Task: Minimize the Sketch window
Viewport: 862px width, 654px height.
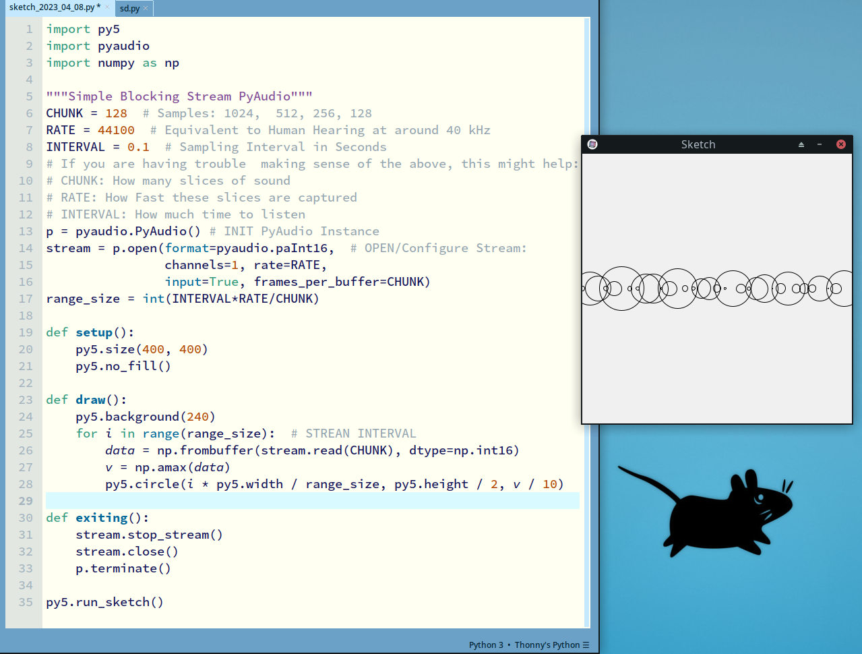Action: point(820,144)
